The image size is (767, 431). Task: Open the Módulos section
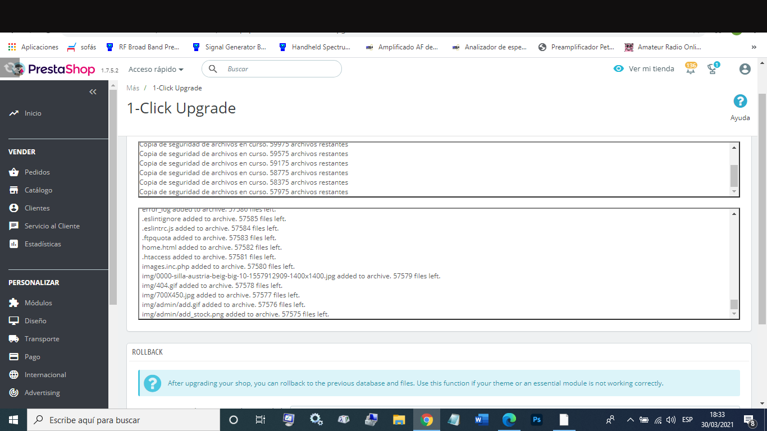[37, 302]
